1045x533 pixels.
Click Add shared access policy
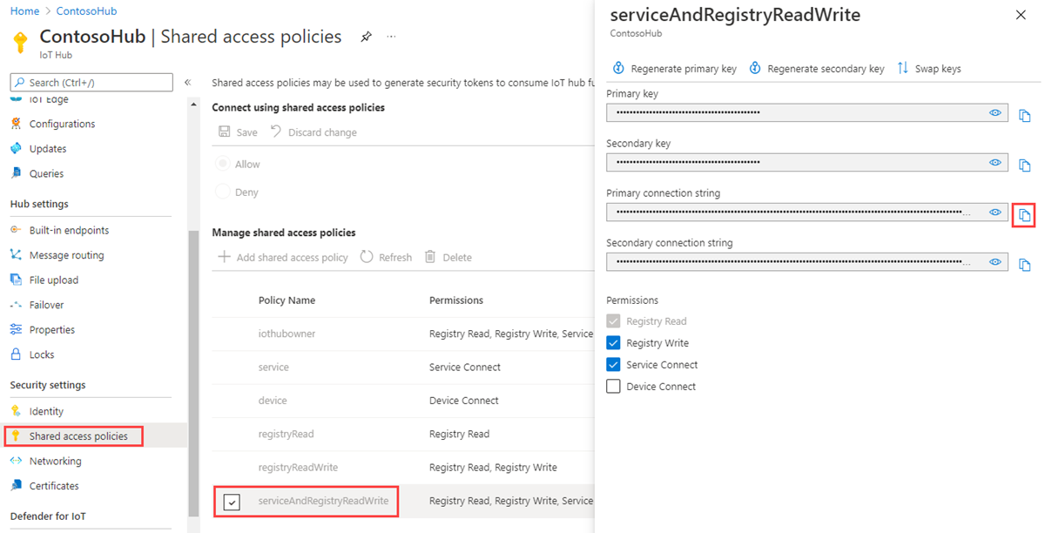[284, 258]
